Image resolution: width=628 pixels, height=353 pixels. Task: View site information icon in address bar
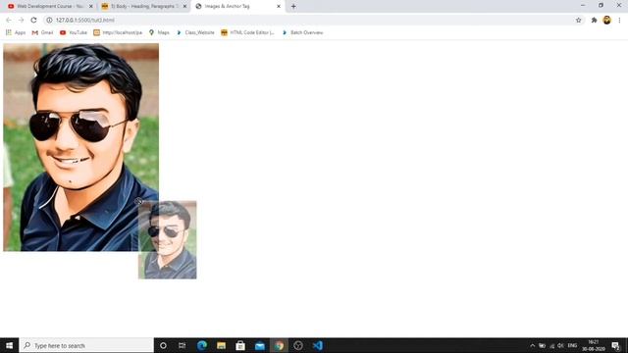(49, 20)
